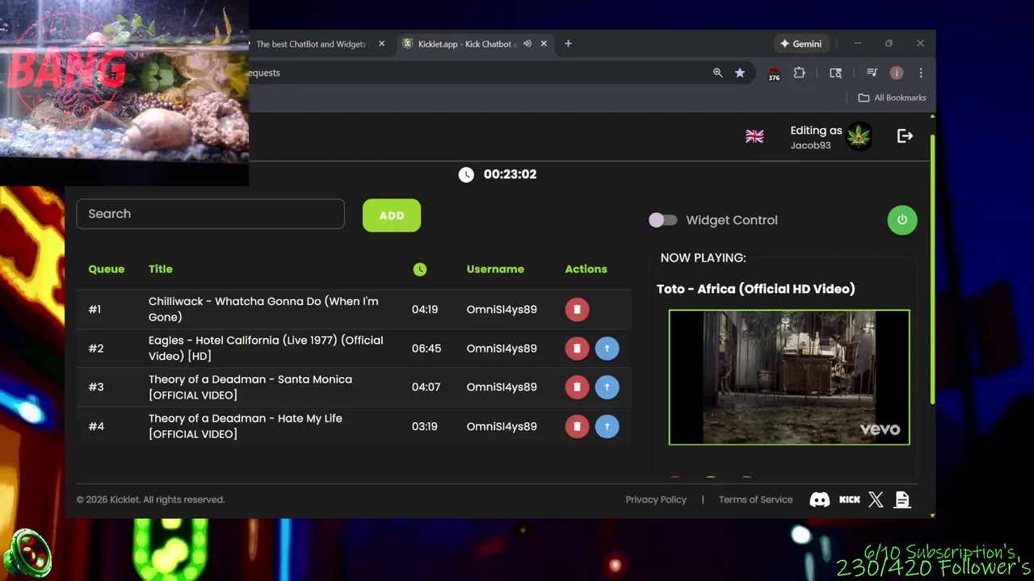Open the Privacy Policy link

[x=656, y=499]
